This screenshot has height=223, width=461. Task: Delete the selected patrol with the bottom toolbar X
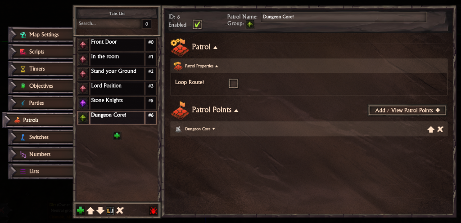[120, 210]
